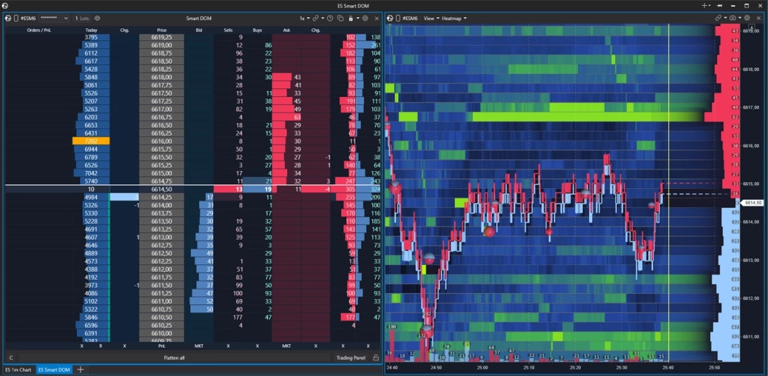Close the heatmap panel
This screenshot has height=376, width=768.
coord(760,18)
